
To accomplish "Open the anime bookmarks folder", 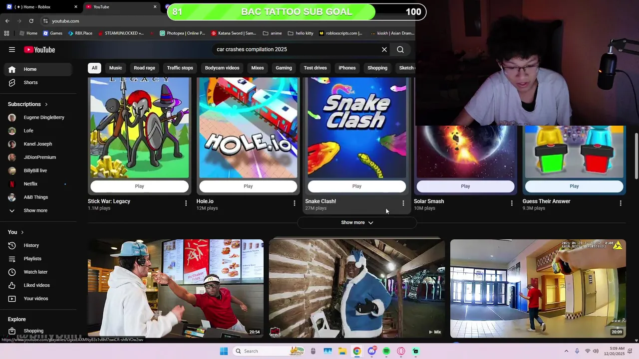I will [273, 33].
